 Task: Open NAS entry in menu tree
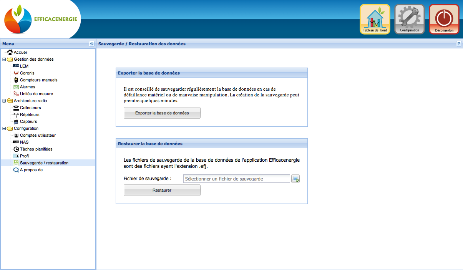point(24,142)
